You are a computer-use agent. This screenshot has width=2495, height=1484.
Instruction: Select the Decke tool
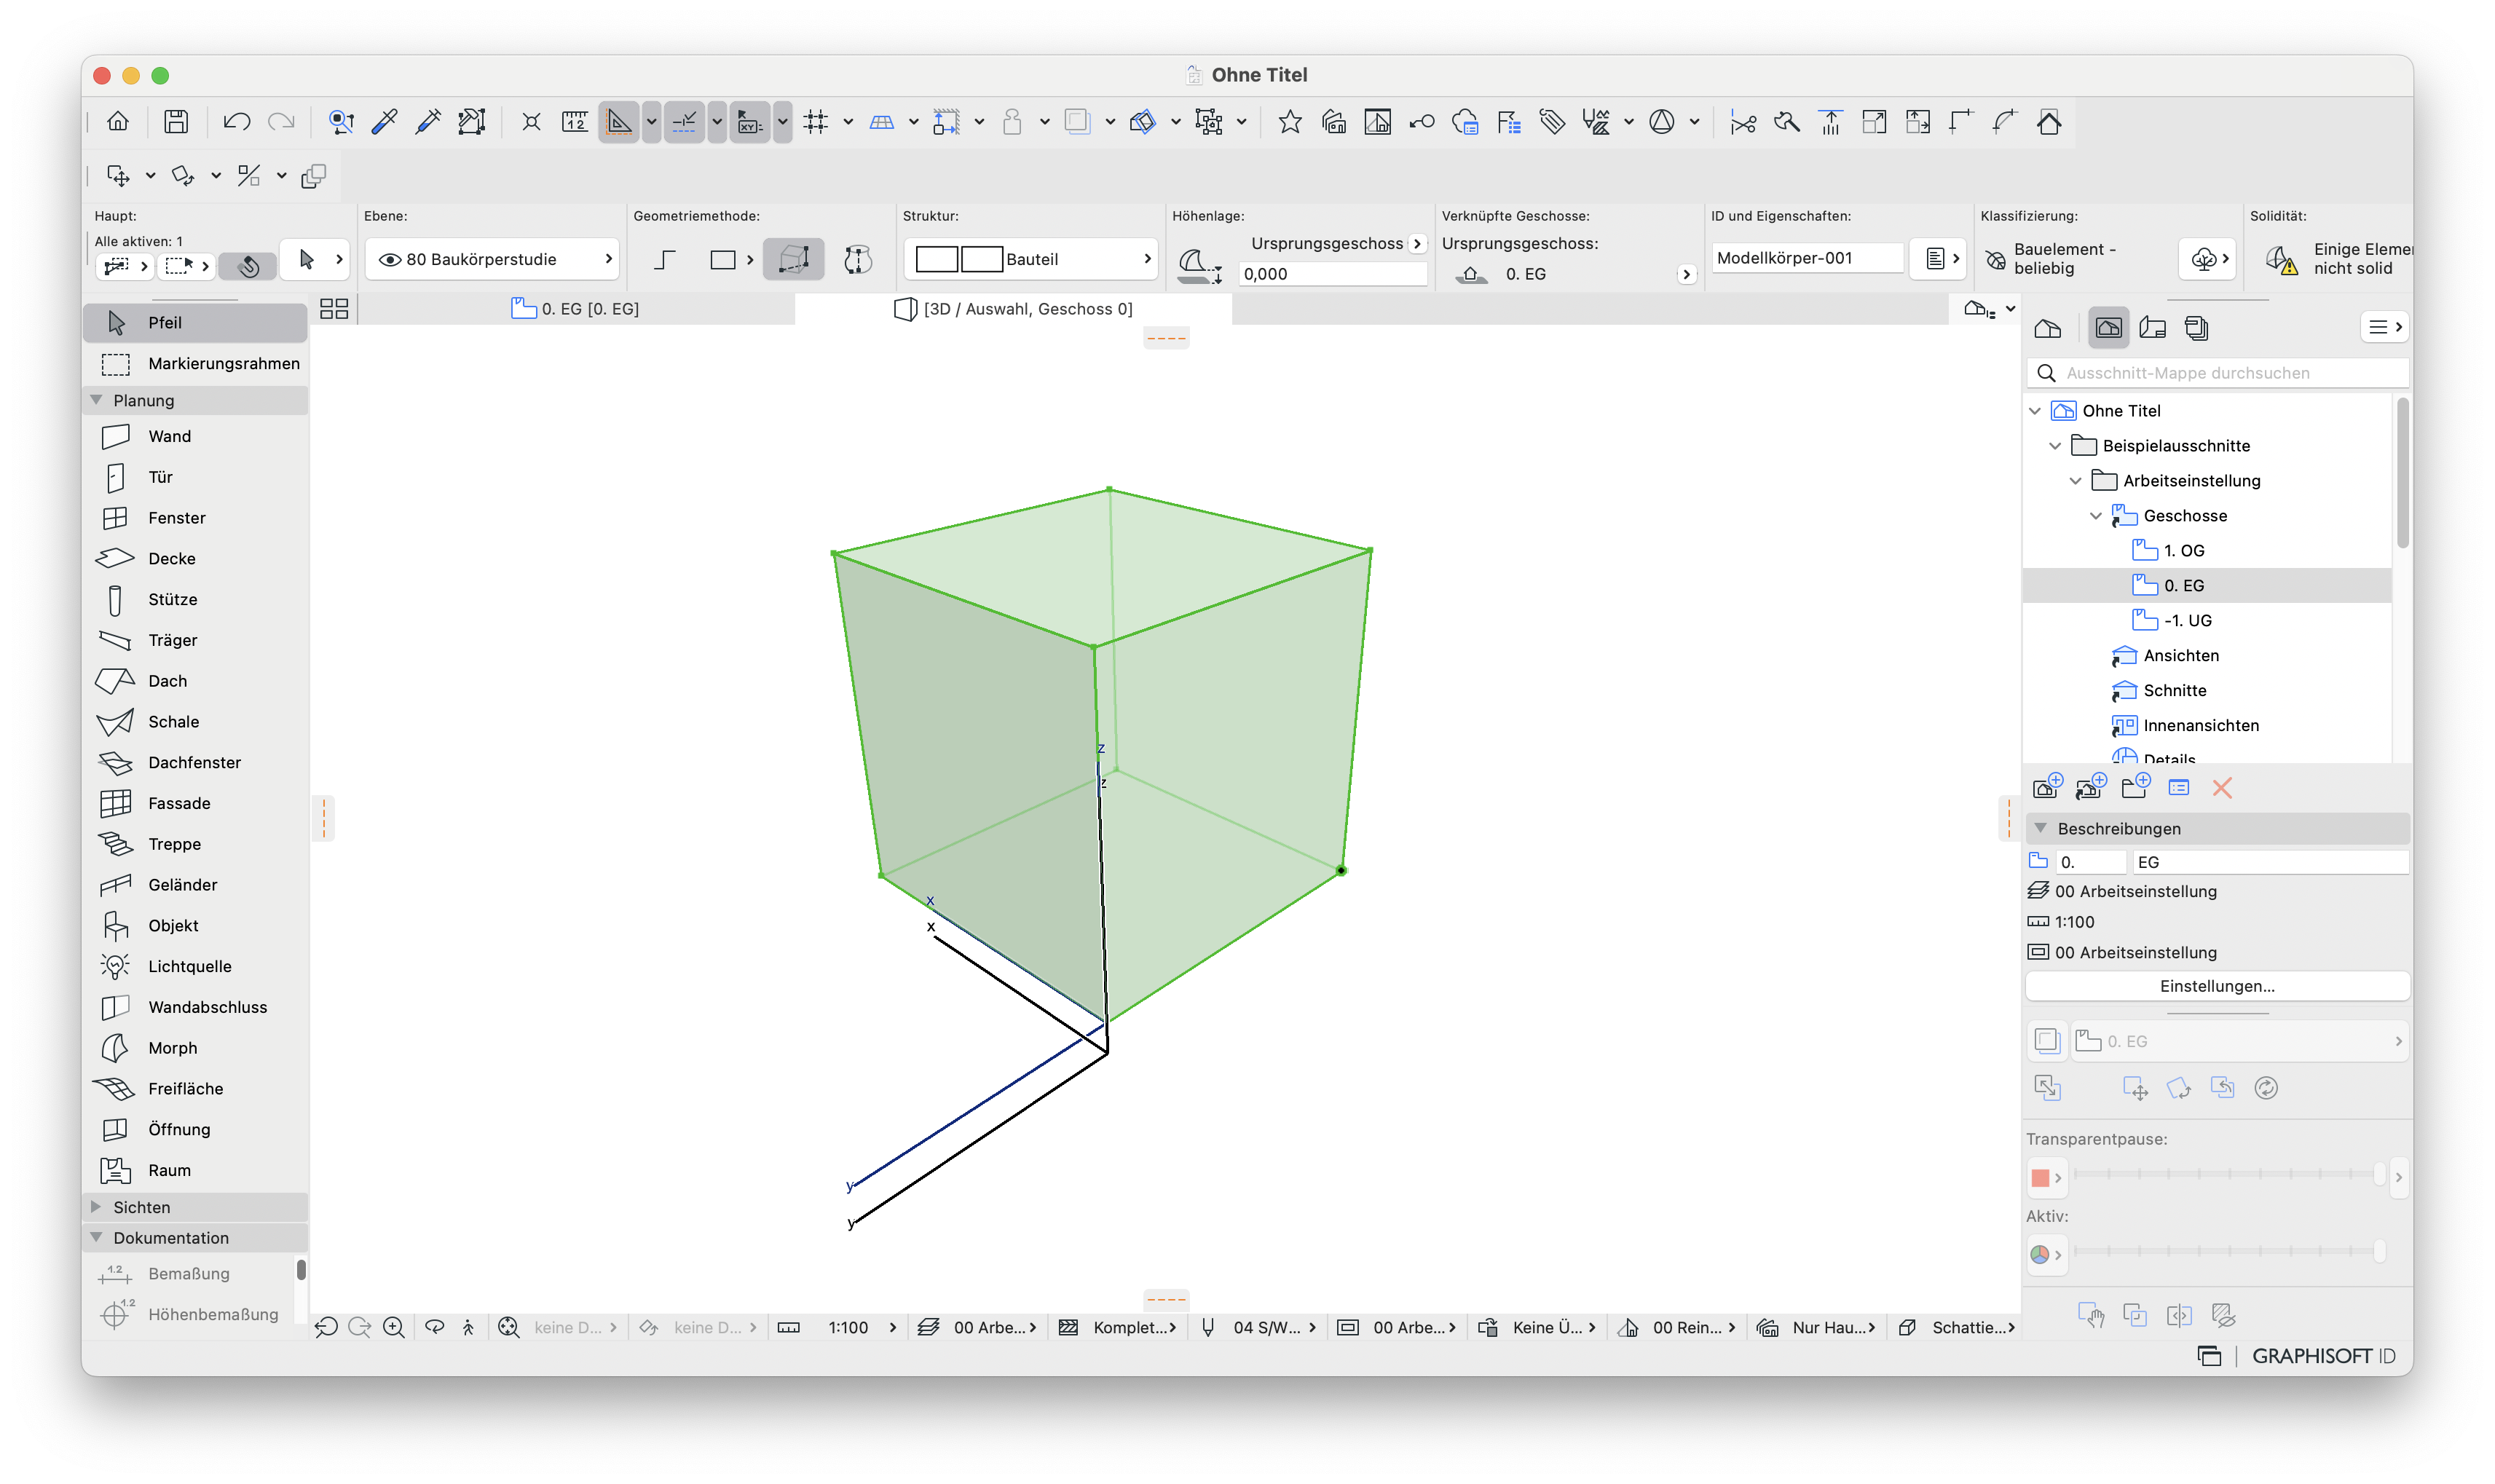[x=195, y=558]
